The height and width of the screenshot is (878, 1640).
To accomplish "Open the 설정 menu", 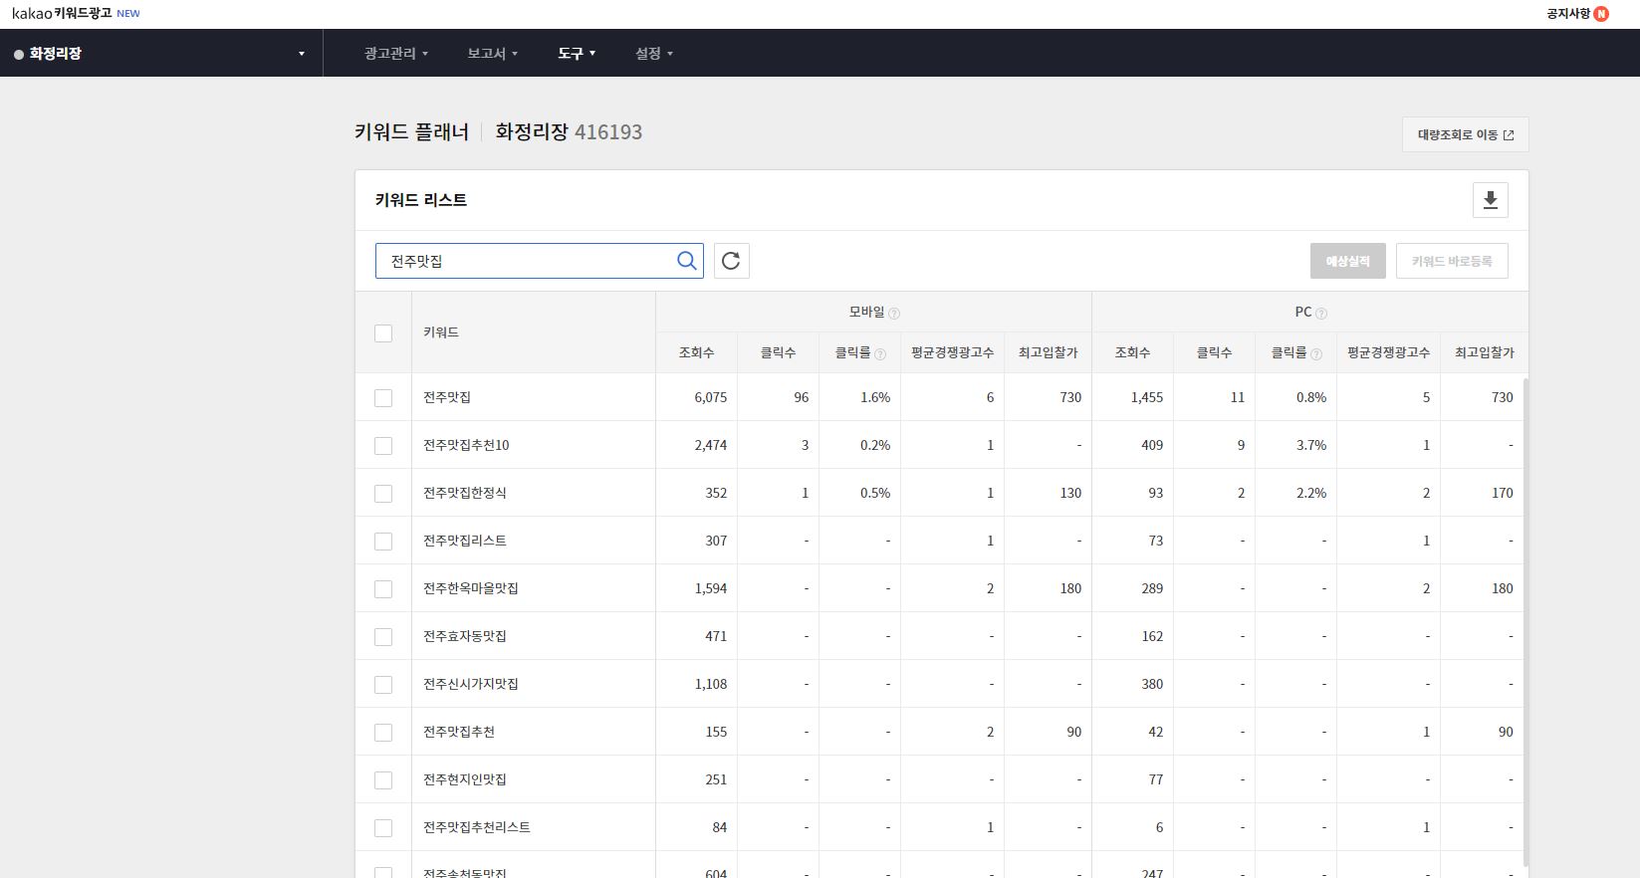I will 653,54.
